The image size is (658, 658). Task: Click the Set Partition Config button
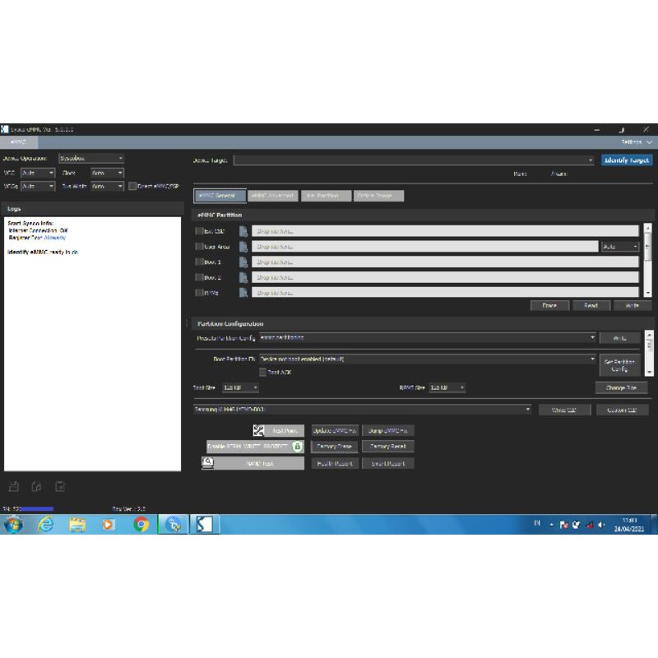(x=619, y=365)
